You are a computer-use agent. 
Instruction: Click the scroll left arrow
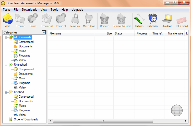[x=50, y=121]
